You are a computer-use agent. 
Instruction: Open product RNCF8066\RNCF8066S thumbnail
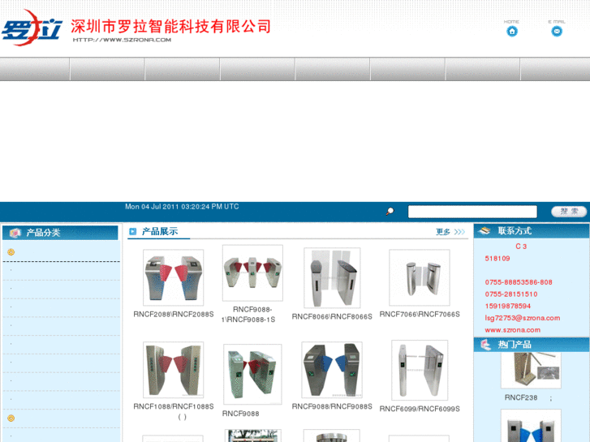click(x=332, y=277)
